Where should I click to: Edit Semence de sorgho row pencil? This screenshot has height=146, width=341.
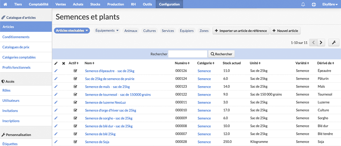coord(56,118)
